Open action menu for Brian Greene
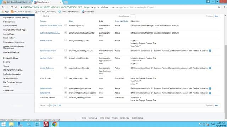The width and height of the screenshot is (227, 127). click(65, 88)
